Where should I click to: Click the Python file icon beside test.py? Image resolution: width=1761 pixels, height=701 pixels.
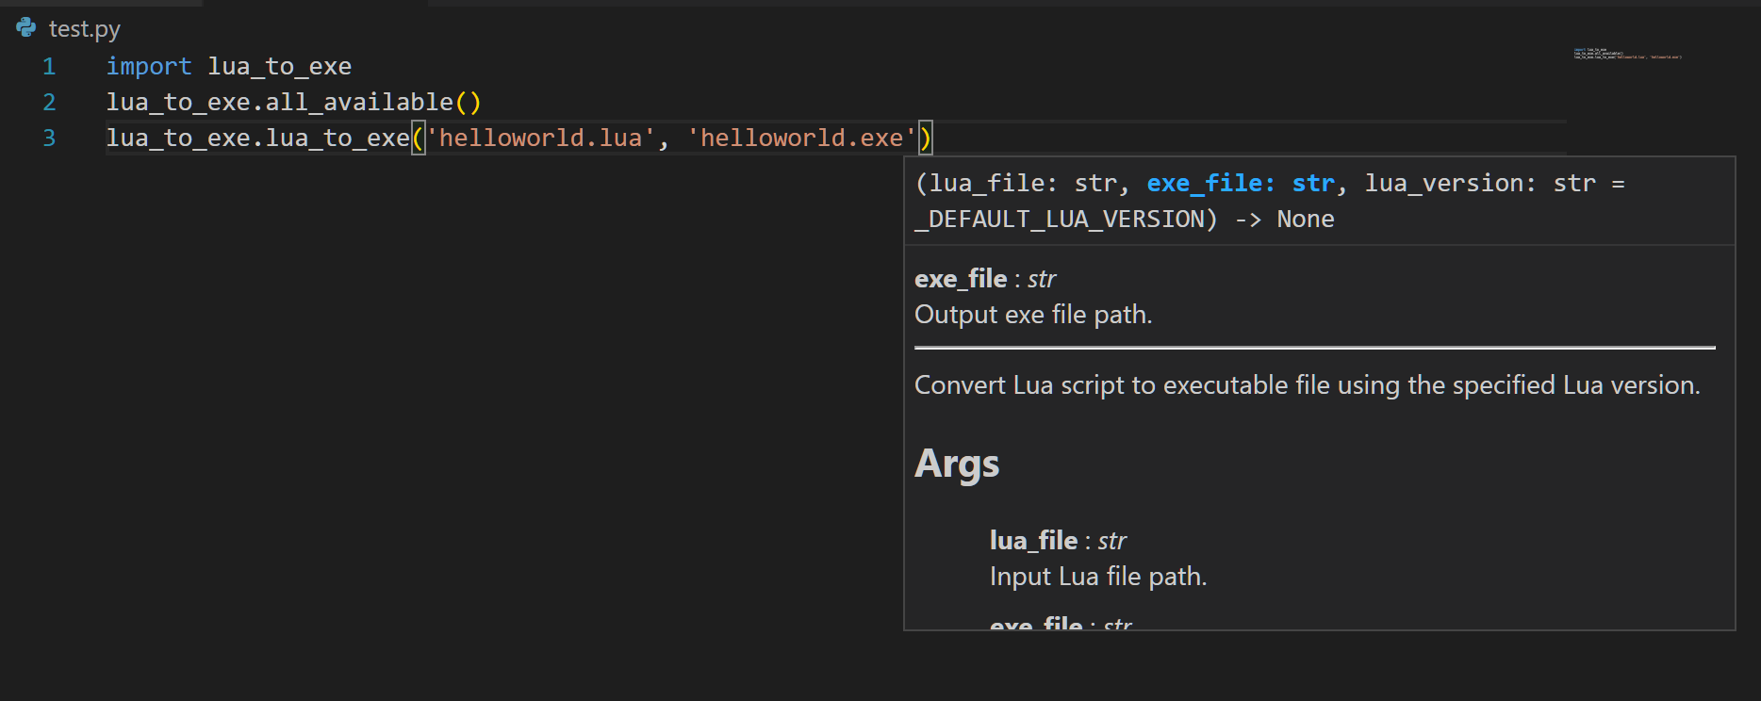[26, 28]
